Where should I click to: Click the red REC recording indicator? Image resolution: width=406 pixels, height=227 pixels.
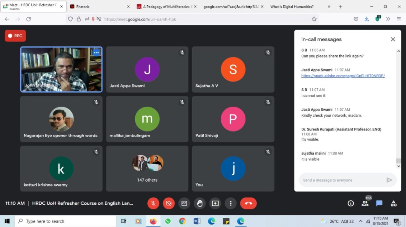(15, 36)
